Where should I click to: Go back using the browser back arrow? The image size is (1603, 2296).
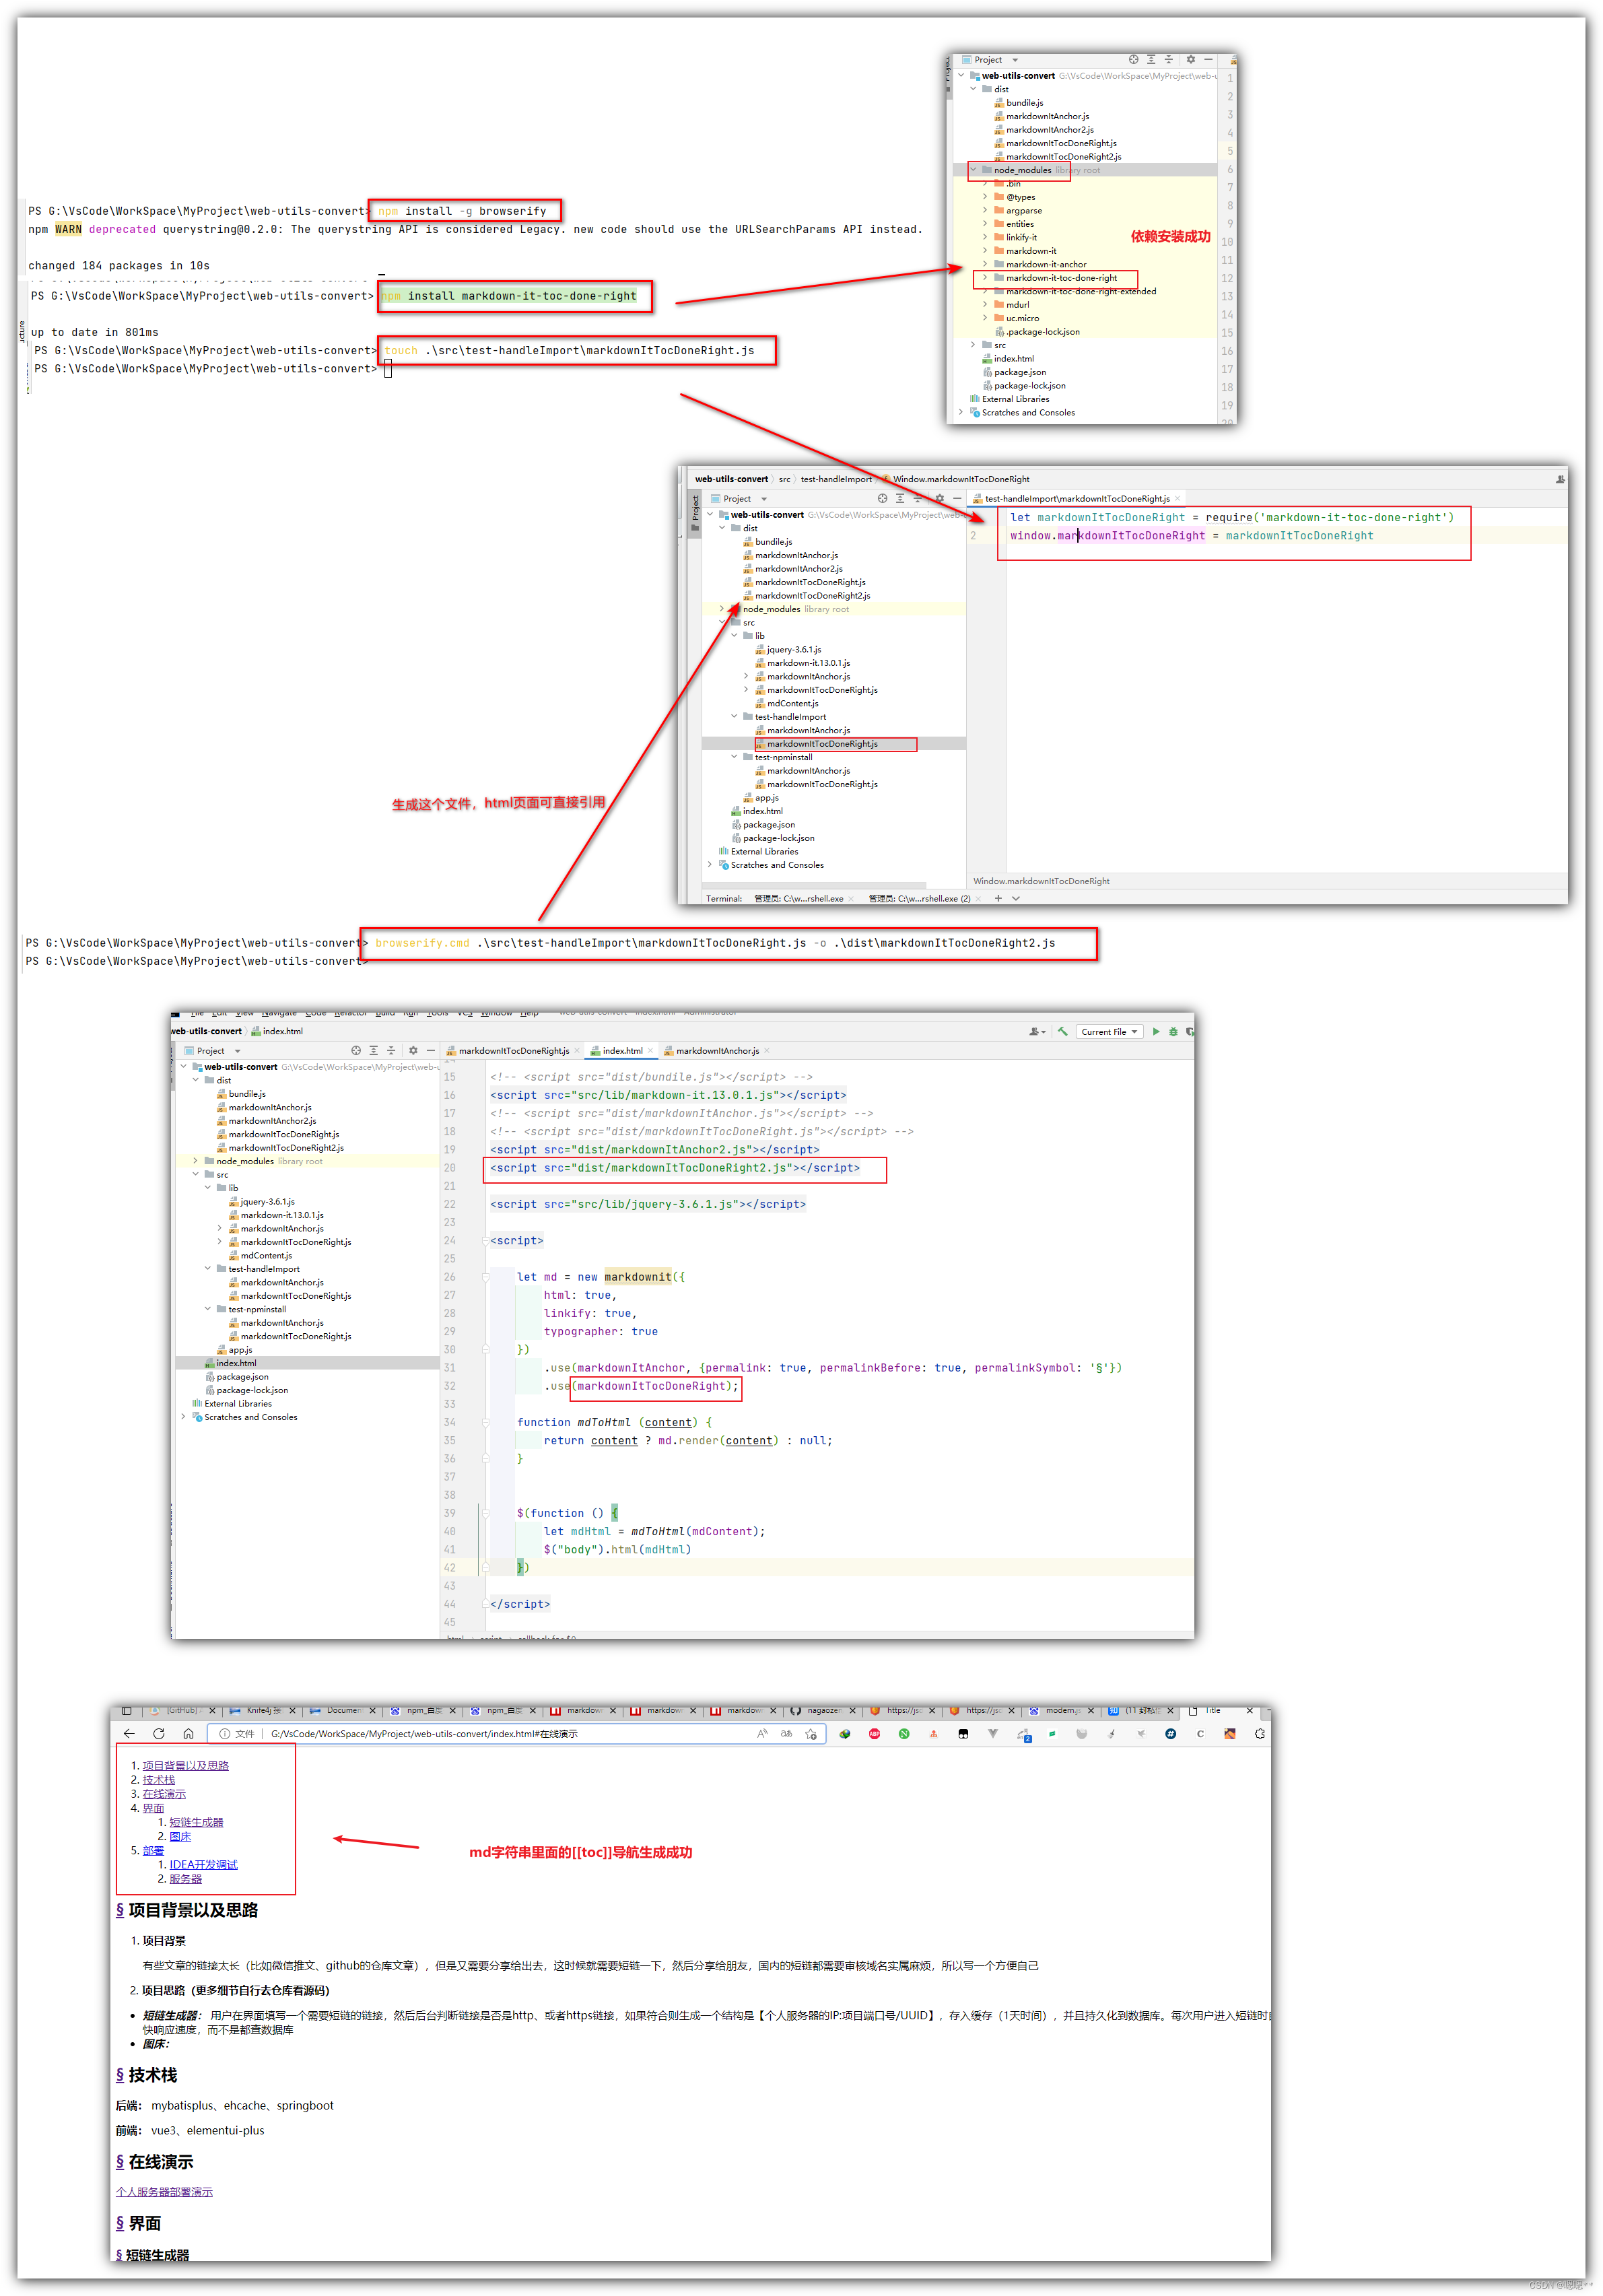tap(128, 1733)
